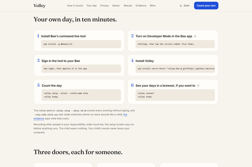
Task: Click the moon icon beside Dark
Action: tap(181, 6)
